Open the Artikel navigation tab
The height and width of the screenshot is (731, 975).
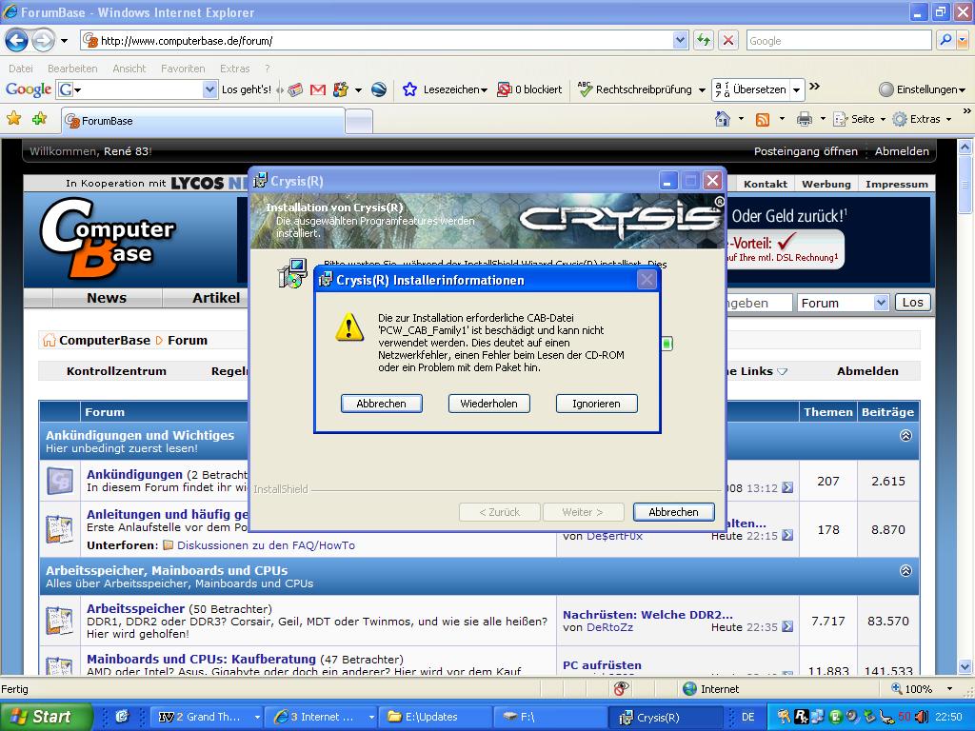[216, 298]
